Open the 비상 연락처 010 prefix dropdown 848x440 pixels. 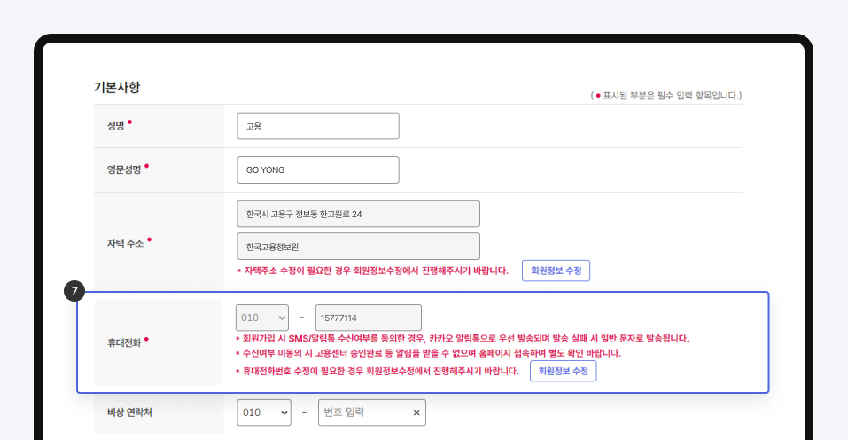click(264, 412)
